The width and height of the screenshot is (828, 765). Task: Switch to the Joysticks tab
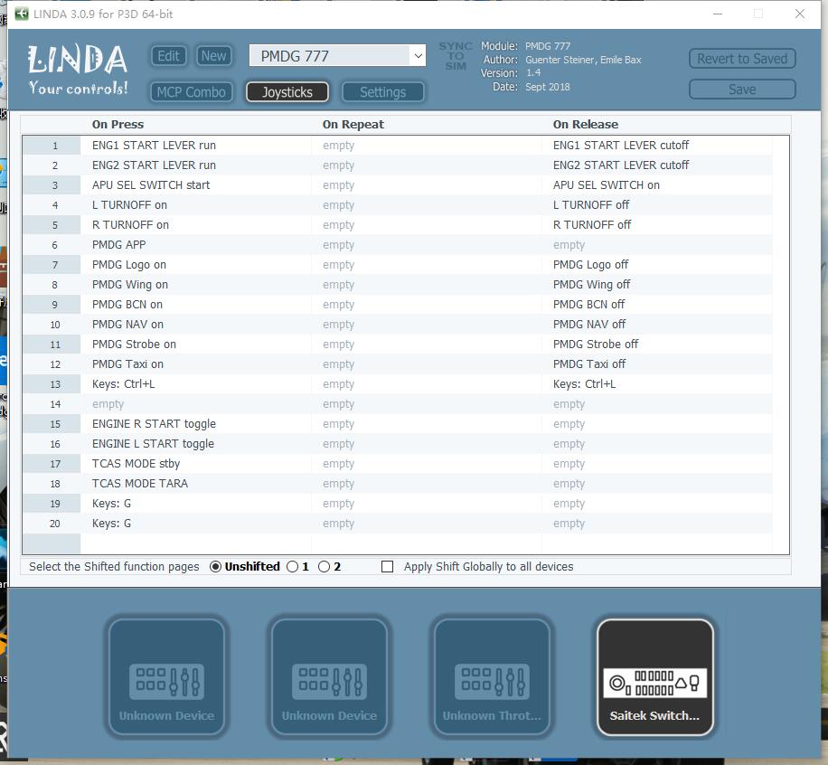287,92
